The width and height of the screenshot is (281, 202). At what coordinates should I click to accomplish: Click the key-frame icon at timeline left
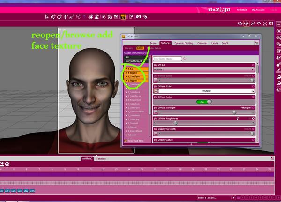[x=2, y=164]
